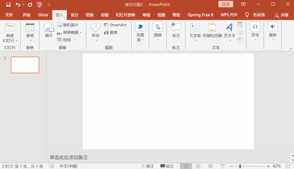Open the WPS PDF tab
Viewport: 294px width, 169px height.
click(x=229, y=15)
